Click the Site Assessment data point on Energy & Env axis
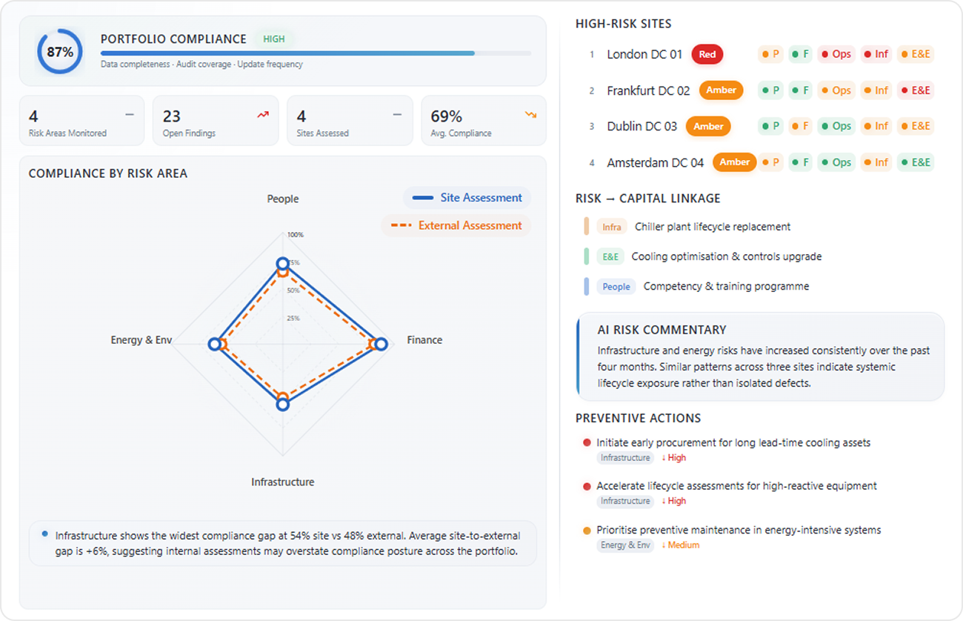Viewport: 963px width, 621px height. [x=214, y=344]
